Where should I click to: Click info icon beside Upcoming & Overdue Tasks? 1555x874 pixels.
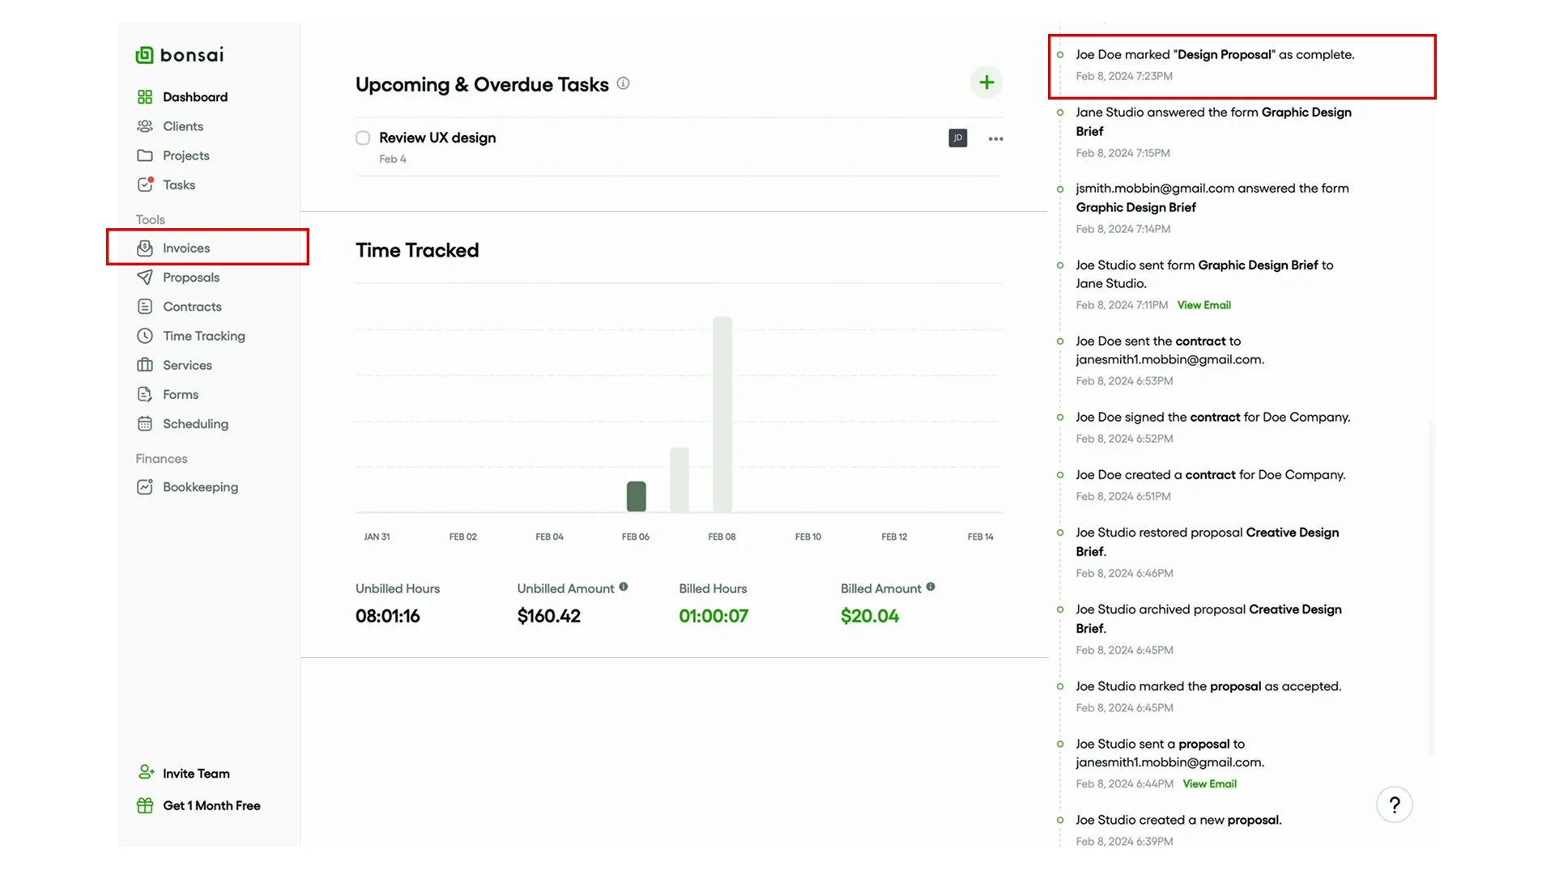(x=623, y=83)
